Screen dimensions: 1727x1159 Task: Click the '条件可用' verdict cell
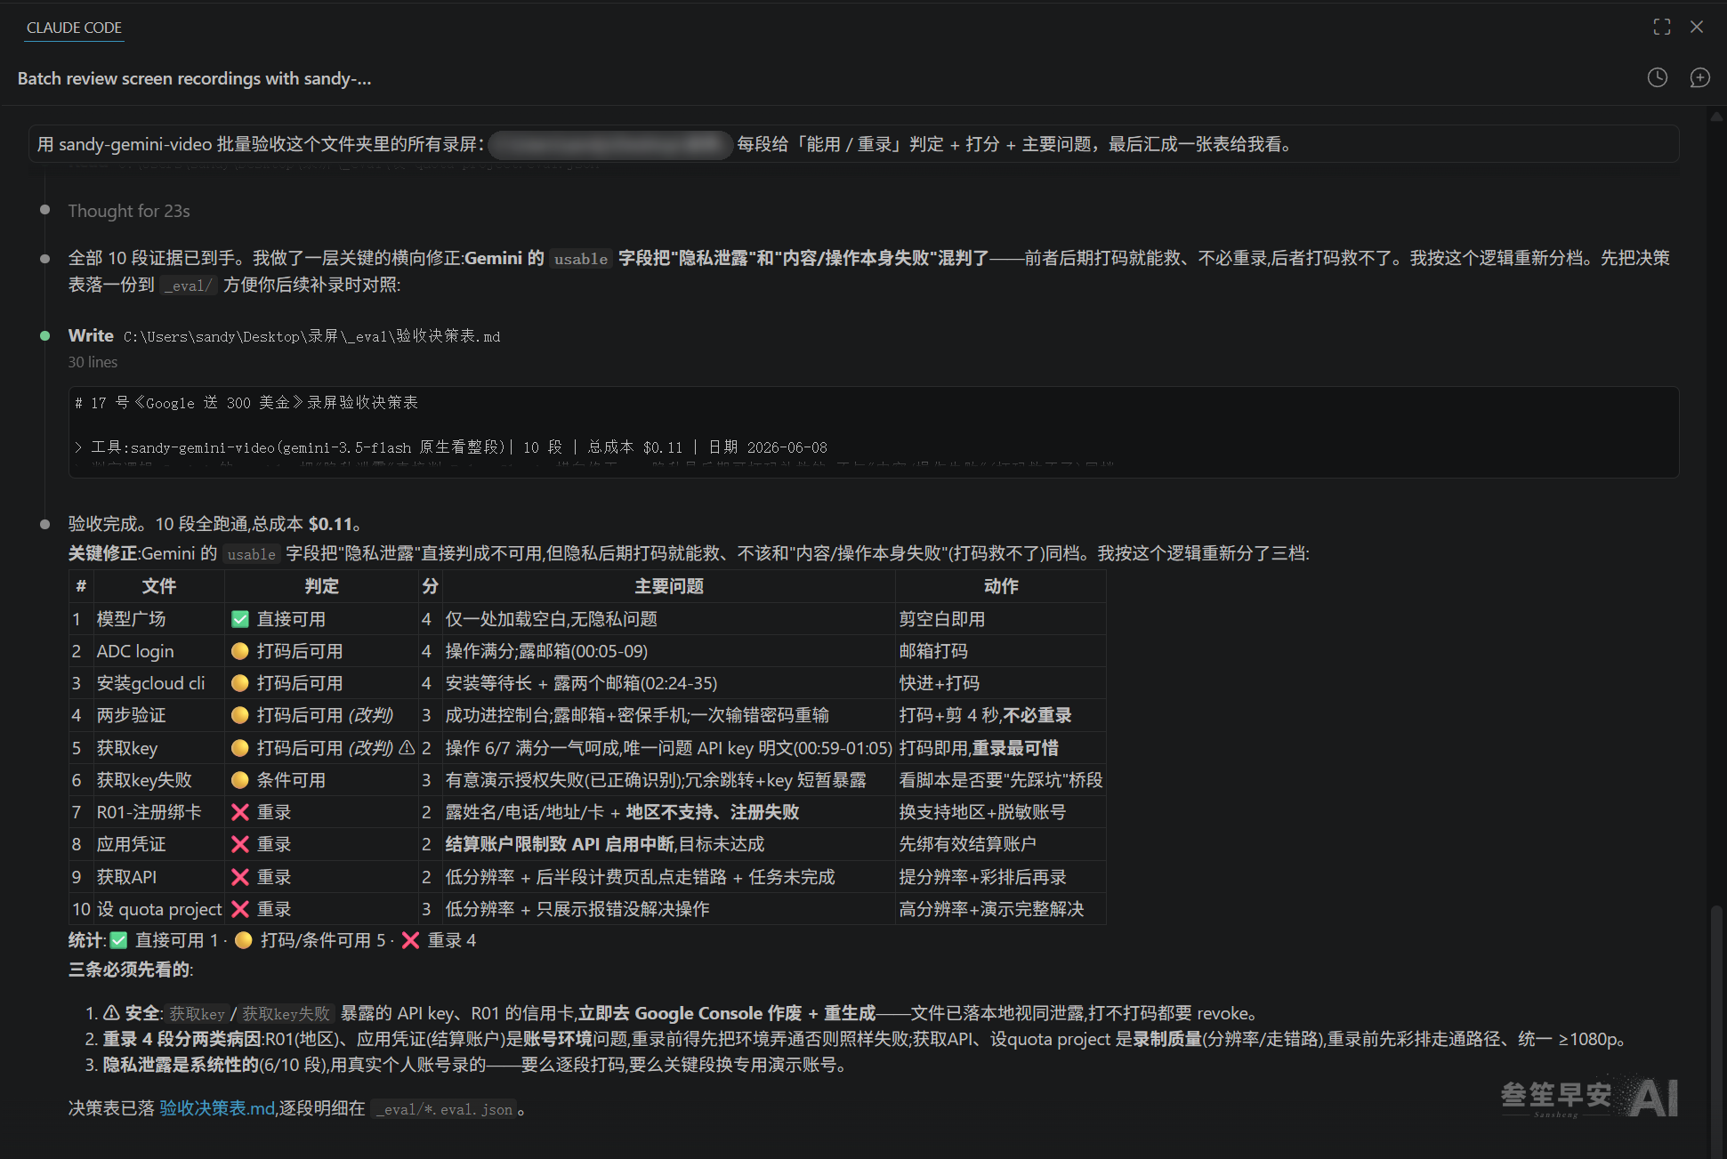pos(321,780)
